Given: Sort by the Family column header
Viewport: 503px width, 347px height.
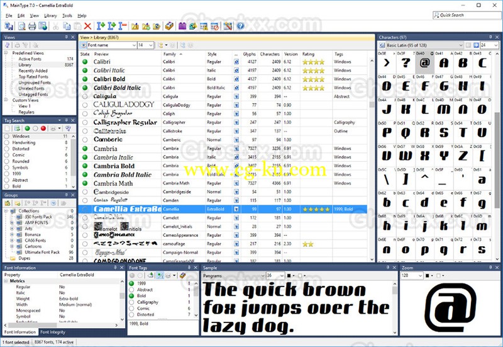Looking at the screenshot, I should 183,54.
